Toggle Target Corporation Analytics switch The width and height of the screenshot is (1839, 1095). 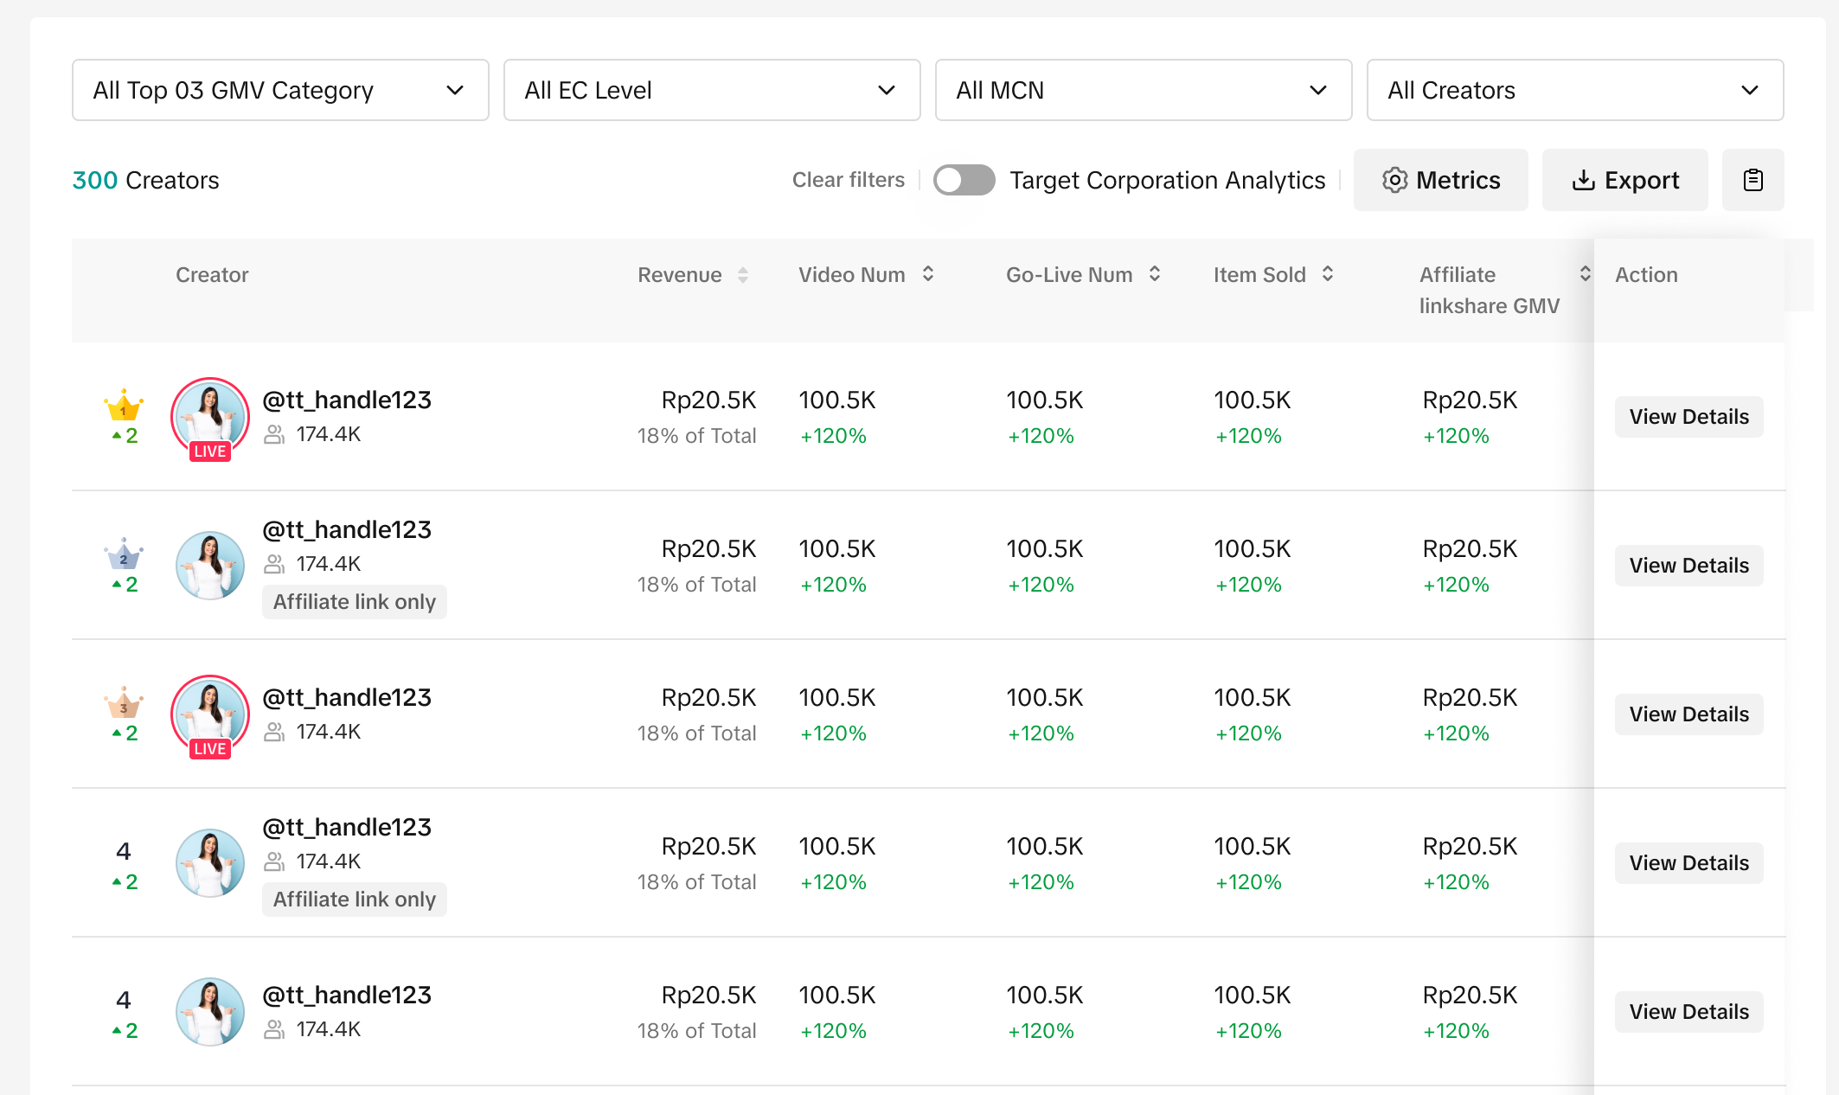click(964, 180)
